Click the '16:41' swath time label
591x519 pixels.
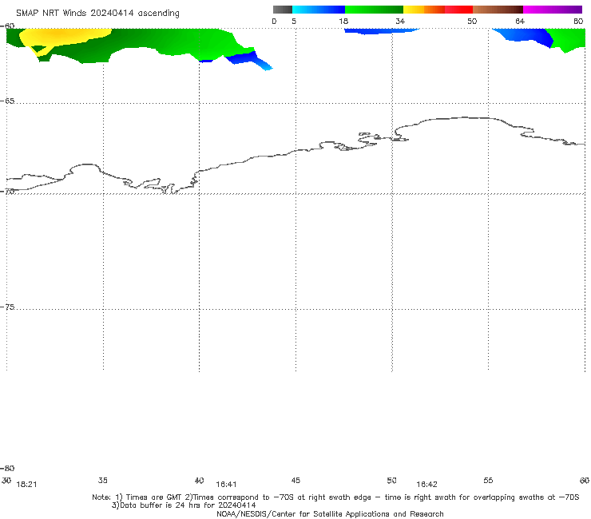(x=226, y=485)
